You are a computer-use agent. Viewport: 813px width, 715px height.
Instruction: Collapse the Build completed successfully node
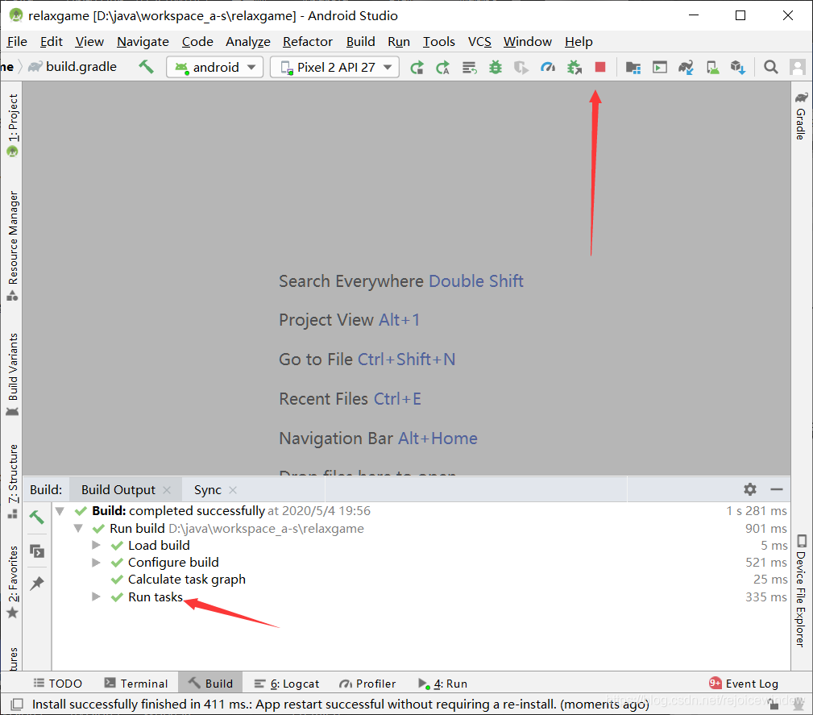[60, 511]
